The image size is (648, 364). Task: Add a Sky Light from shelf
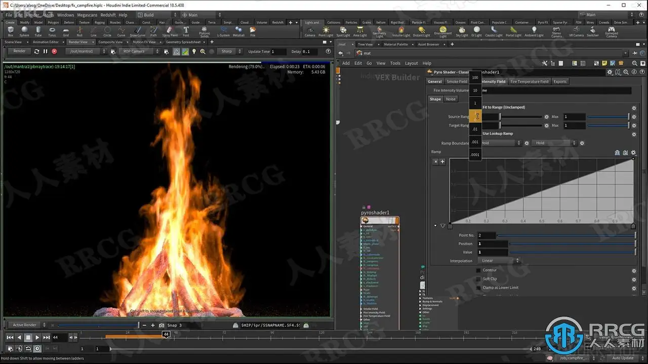pyautogui.click(x=462, y=32)
